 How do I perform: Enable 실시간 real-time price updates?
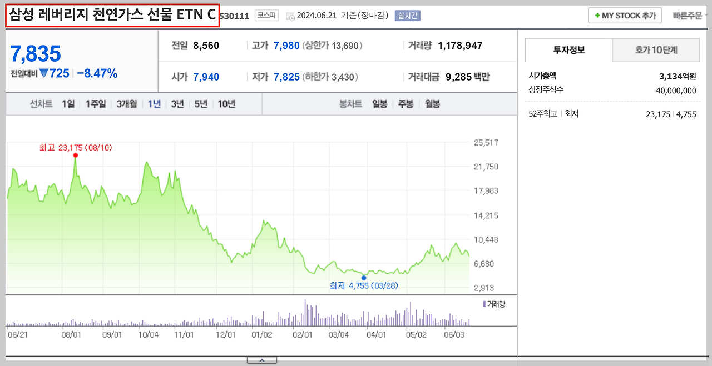(407, 16)
